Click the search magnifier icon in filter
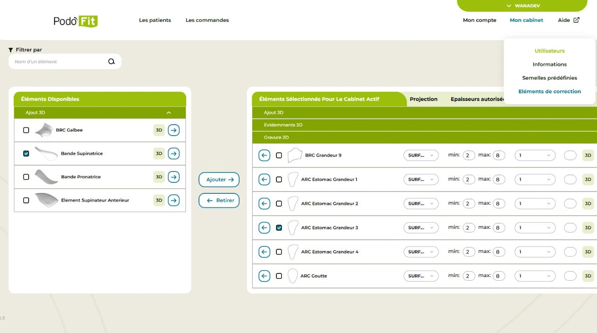Screen dimensions: 597x333 (111, 62)
